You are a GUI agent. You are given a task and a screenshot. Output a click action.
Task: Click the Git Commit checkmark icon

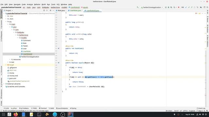pos(189,7)
